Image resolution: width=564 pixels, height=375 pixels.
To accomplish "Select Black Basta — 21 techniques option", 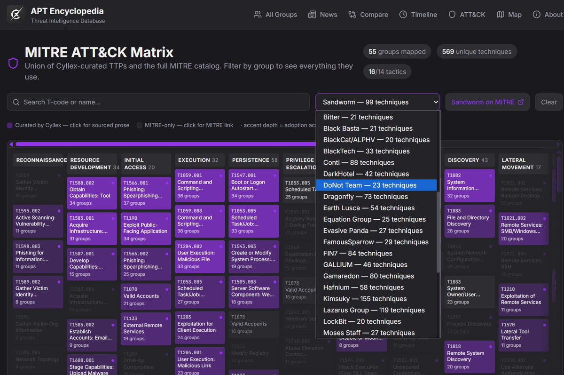I will pos(376,128).
